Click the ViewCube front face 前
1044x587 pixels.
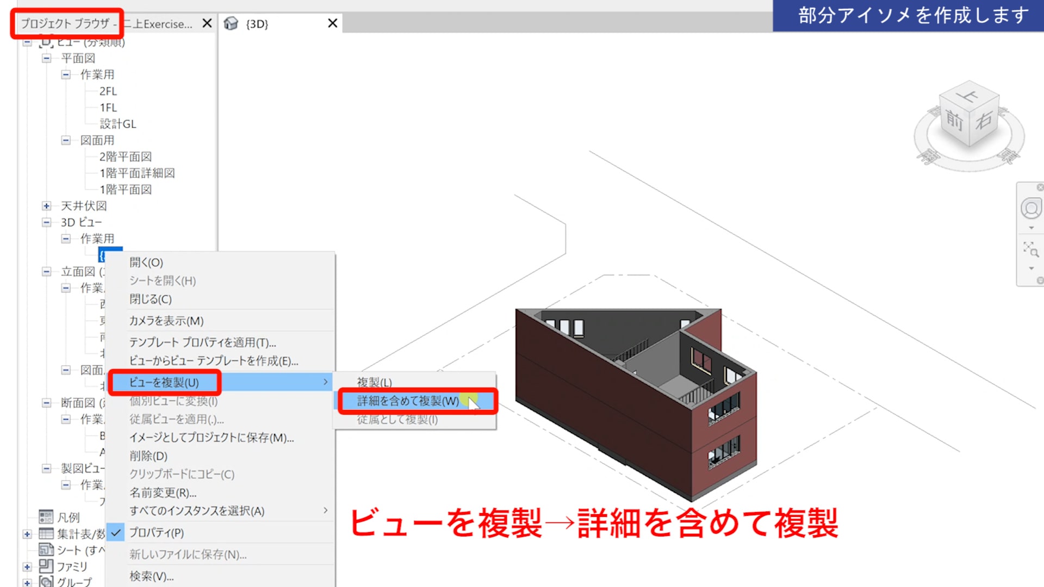coord(954,120)
